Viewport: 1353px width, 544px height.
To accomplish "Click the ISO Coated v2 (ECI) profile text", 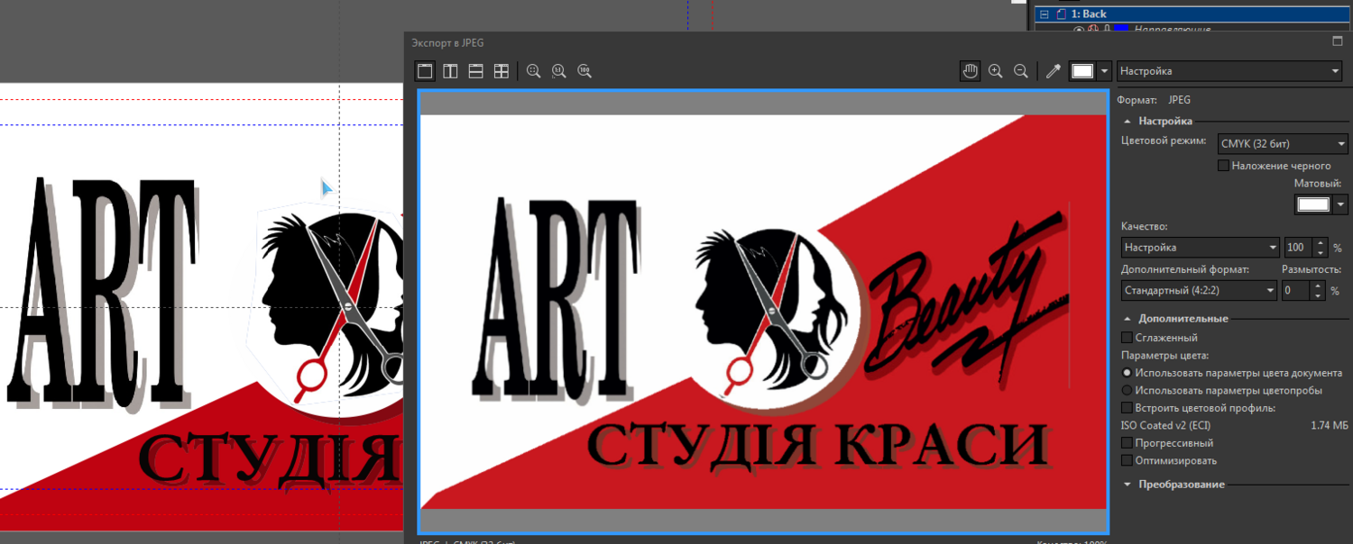I will pyautogui.click(x=1165, y=425).
